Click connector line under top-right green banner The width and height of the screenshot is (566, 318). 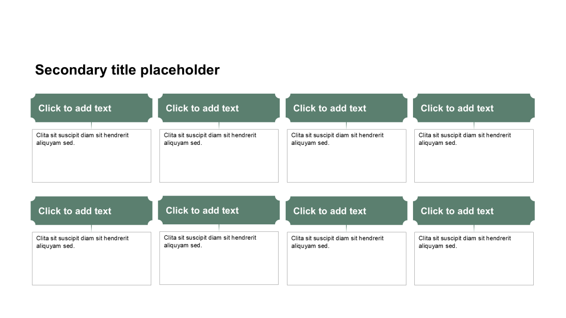[474, 126]
